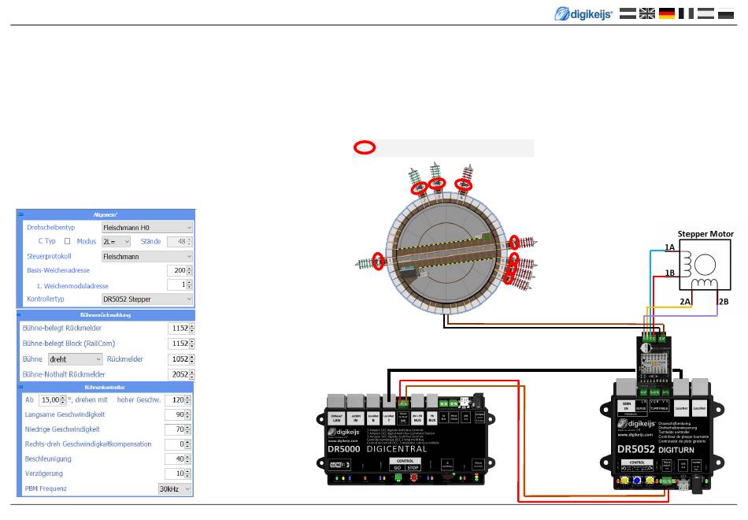Viewport: 748px width, 520px height.
Task: Click the WiFi logo on the DR5000
Action: [x=339, y=464]
